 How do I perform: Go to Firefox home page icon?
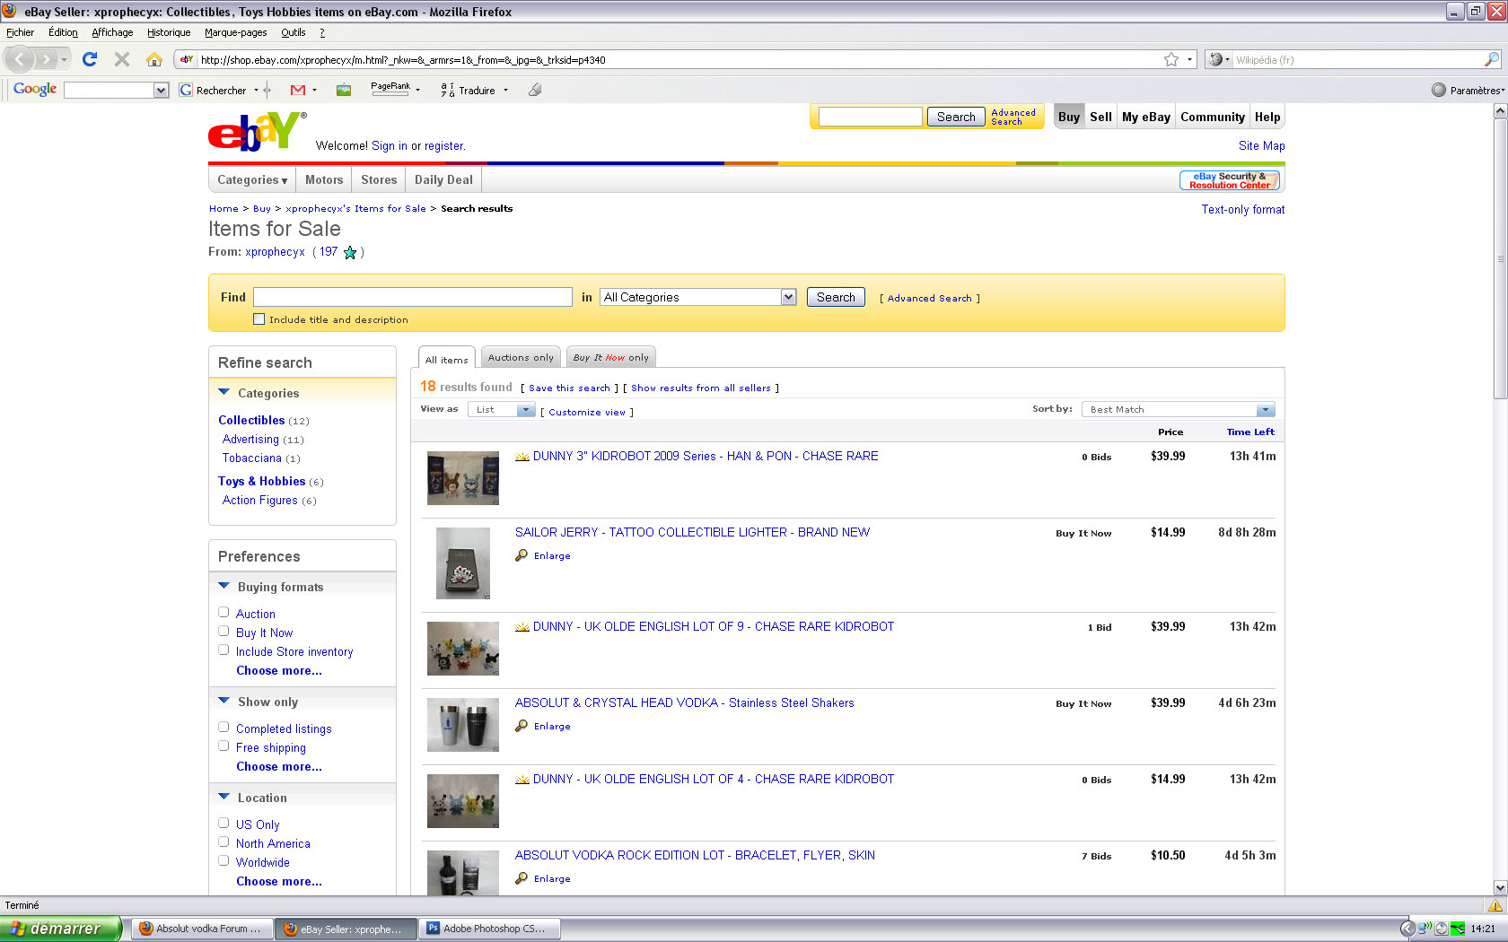[154, 59]
